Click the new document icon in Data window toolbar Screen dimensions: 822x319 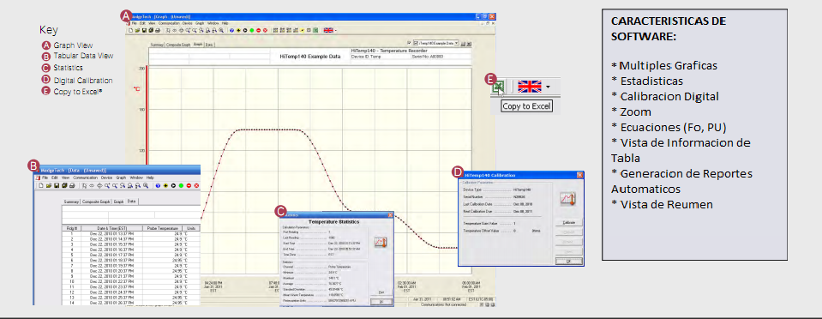click(x=41, y=186)
